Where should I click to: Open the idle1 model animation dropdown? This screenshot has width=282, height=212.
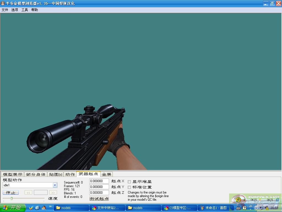[x=55, y=185]
